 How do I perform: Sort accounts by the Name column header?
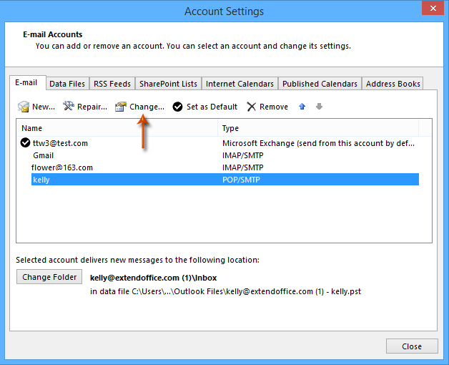[118, 128]
